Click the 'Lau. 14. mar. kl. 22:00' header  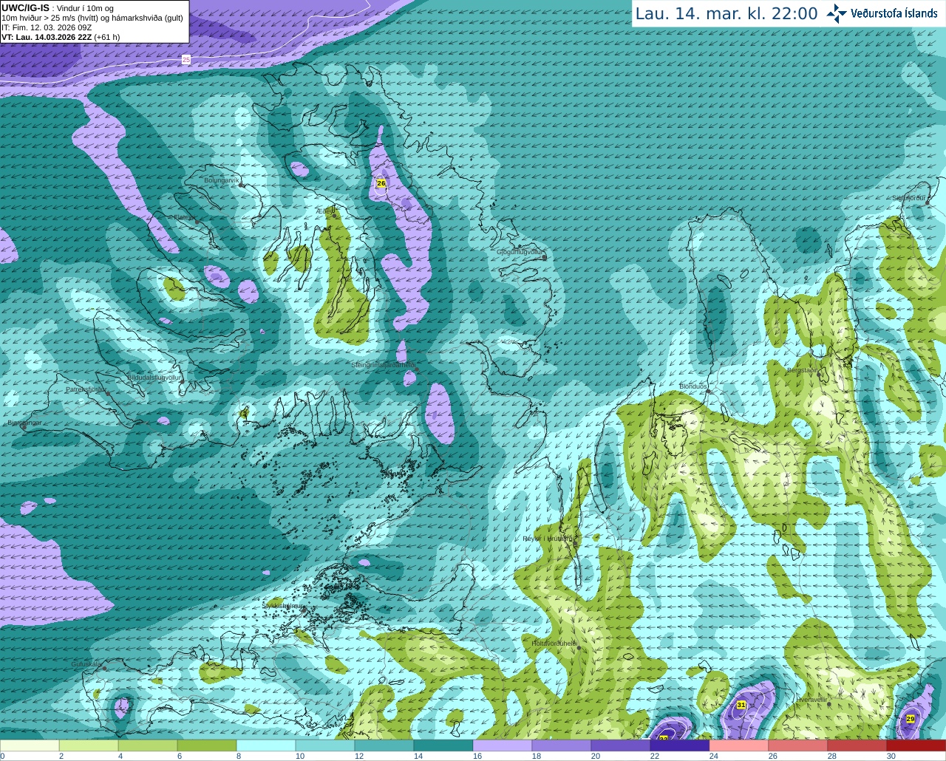(726, 14)
